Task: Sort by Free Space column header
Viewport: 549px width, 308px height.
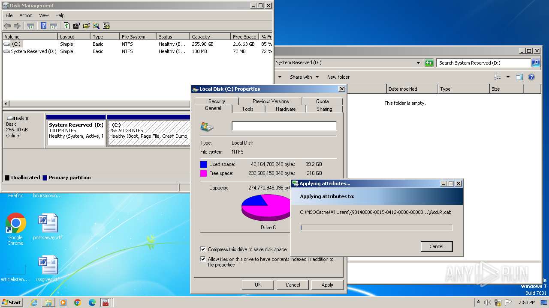Action: click(244, 37)
